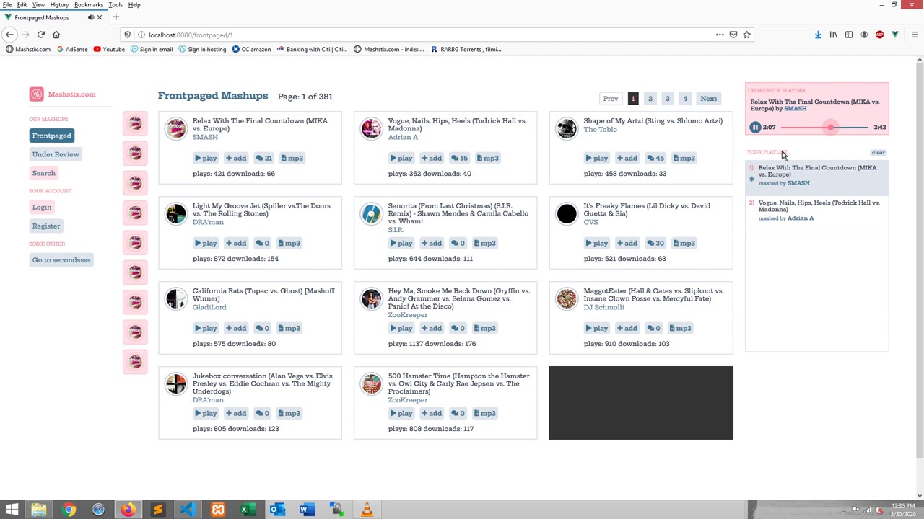Mute the Frontpaged Mashups tab audio
The image size is (924, 519).
pyautogui.click(x=90, y=17)
